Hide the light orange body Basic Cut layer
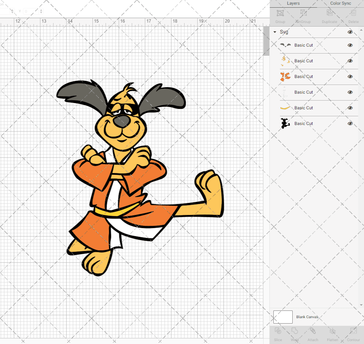 tap(350, 61)
